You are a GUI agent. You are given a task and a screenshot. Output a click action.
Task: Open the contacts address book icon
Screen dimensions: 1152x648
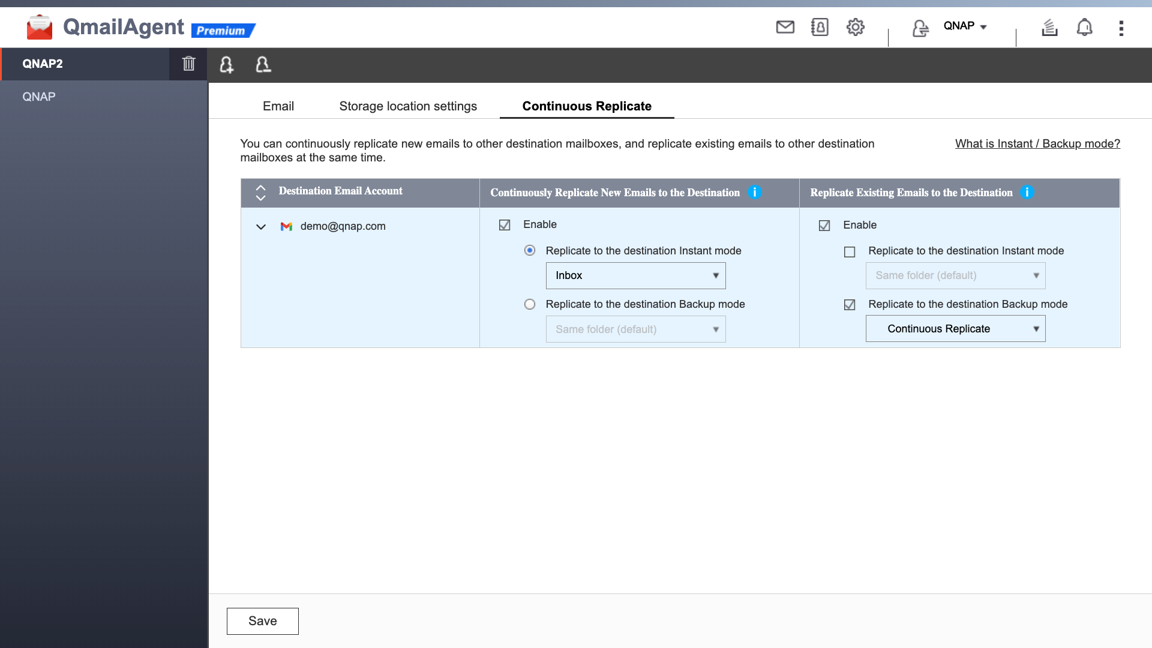click(x=820, y=27)
